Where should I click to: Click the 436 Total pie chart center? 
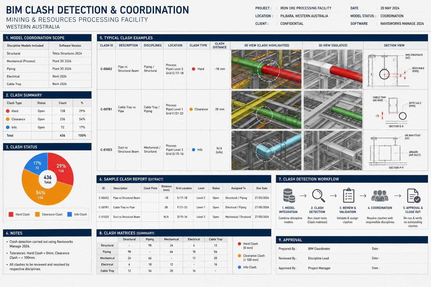tap(48, 179)
